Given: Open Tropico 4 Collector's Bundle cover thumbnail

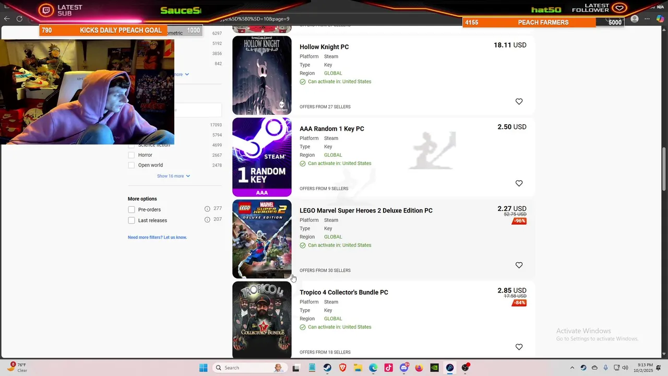Looking at the screenshot, I should pyautogui.click(x=262, y=320).
